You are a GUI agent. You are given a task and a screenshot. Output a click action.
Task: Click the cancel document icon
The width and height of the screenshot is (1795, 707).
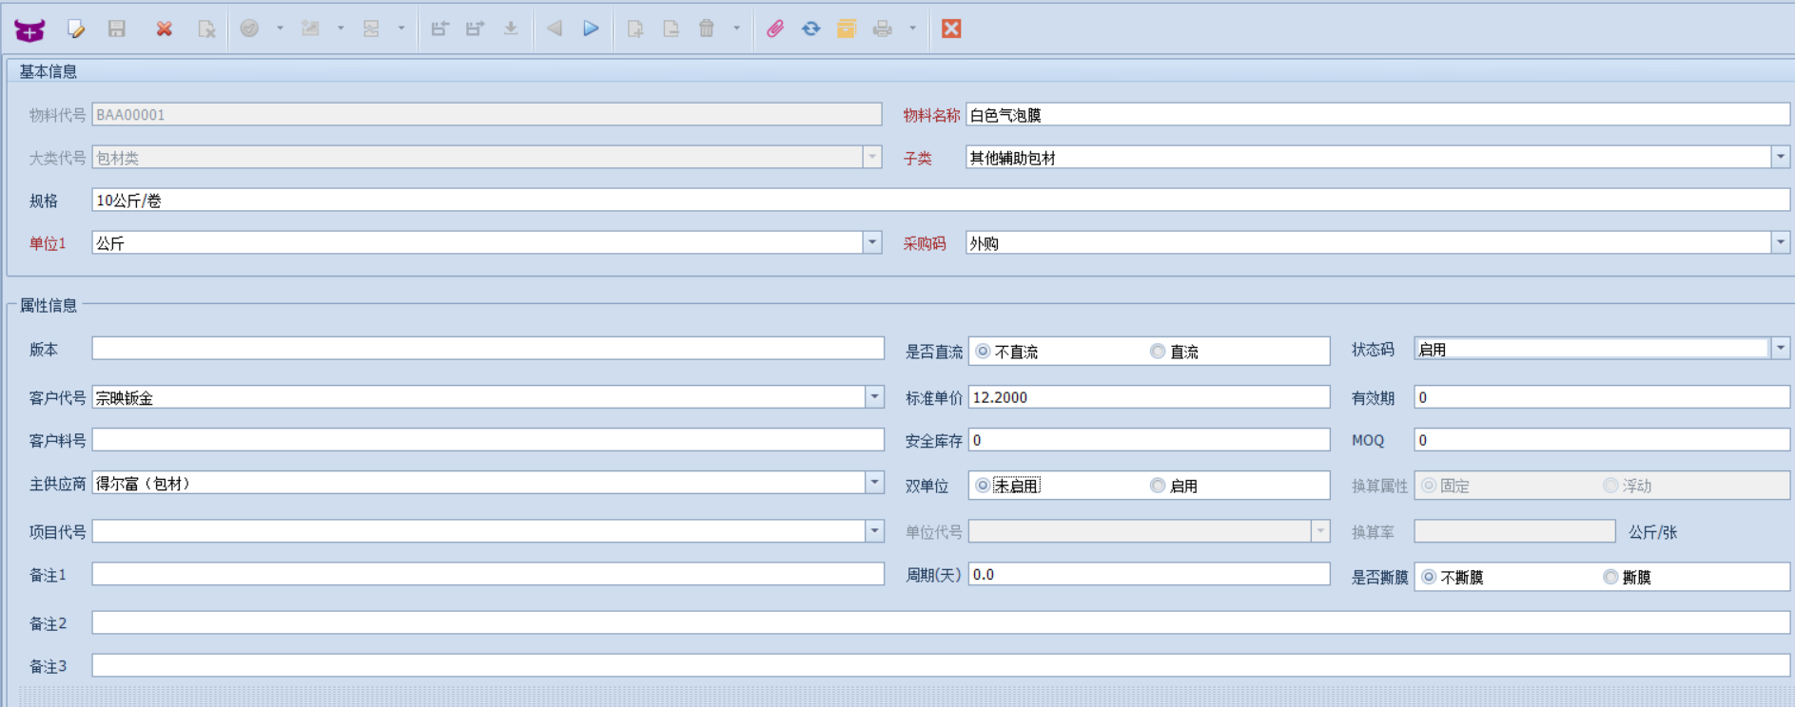(x=206, y=29)
